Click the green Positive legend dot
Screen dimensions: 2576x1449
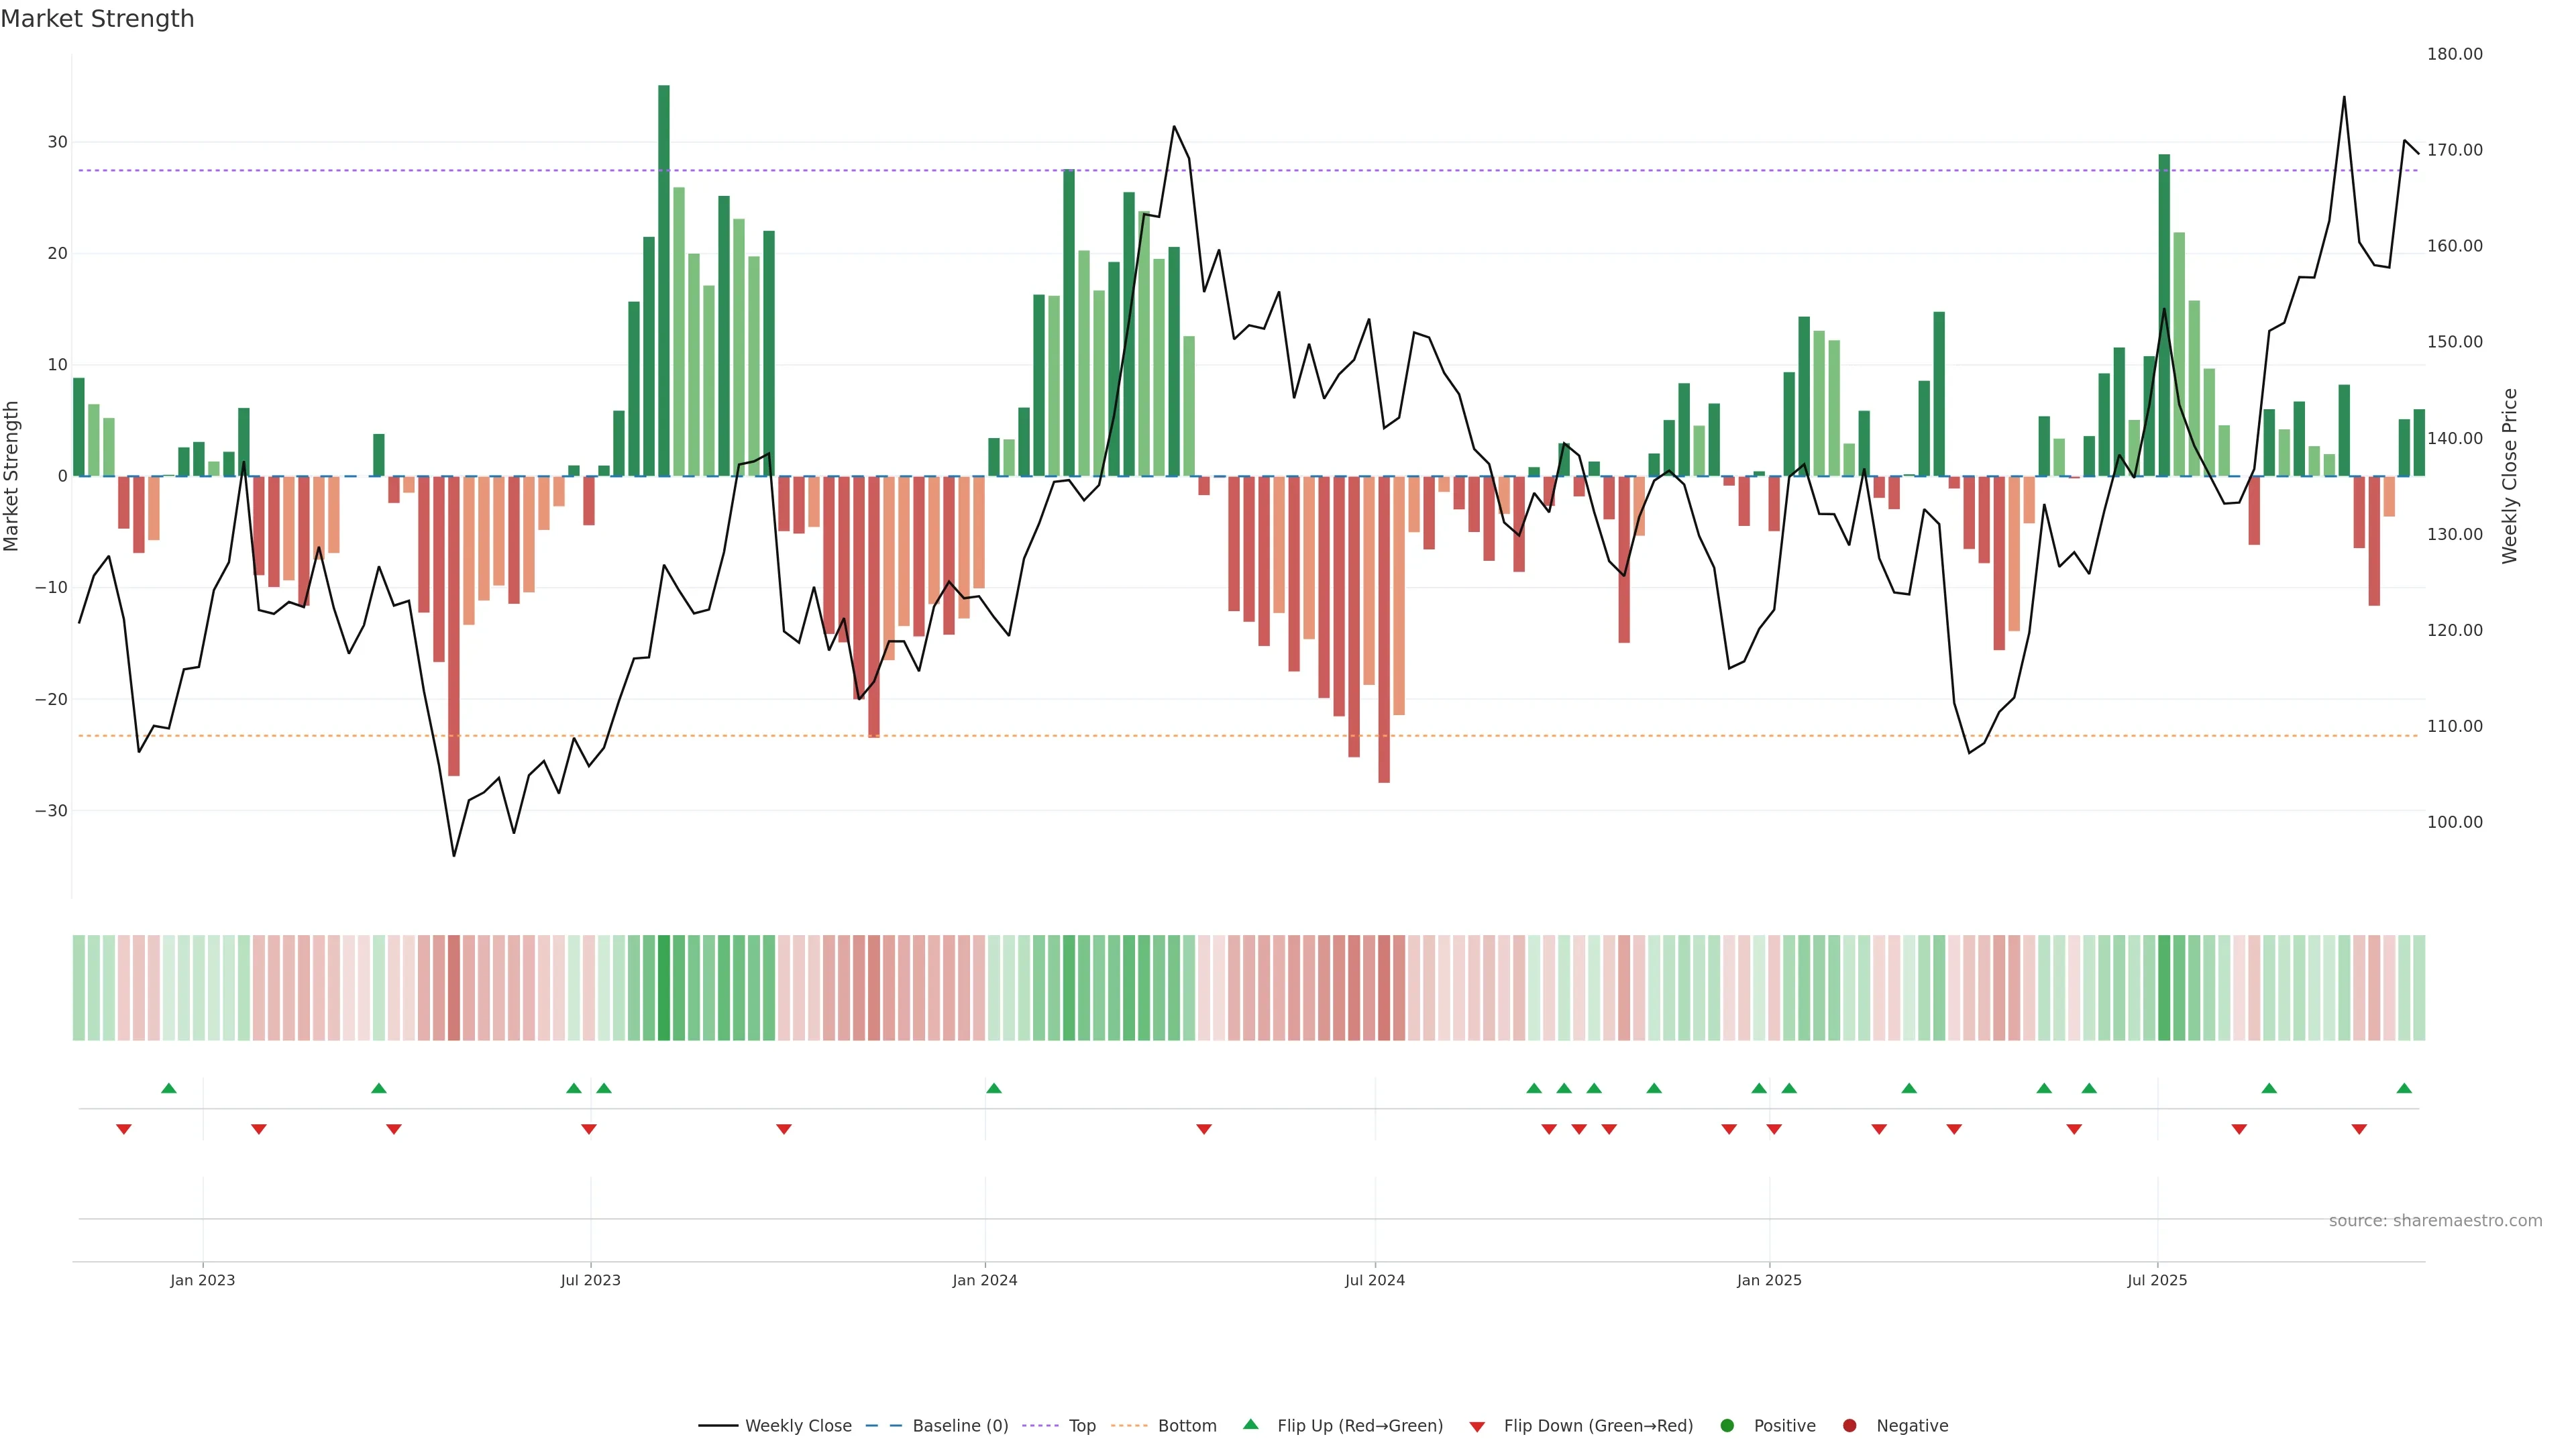click(1727, 1425)
